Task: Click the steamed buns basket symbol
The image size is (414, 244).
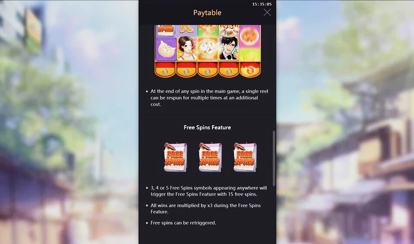Action: click(x=208, y=49)
